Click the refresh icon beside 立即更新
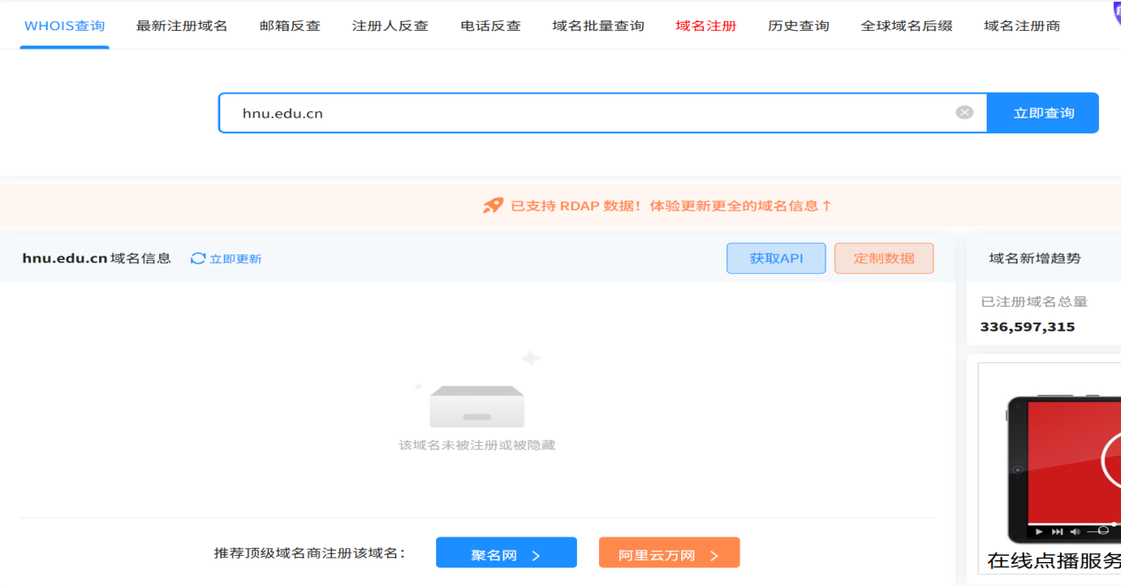The width and height of the screenshot is (1121, 586). coord(196,258)
